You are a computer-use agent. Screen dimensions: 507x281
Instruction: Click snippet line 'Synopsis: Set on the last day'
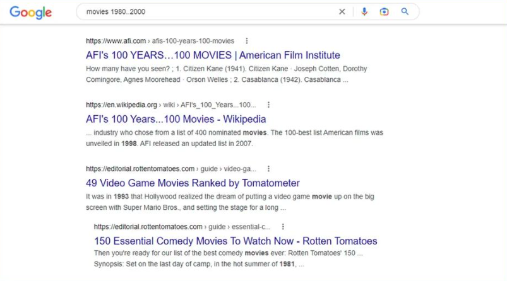tap(199, 264)
